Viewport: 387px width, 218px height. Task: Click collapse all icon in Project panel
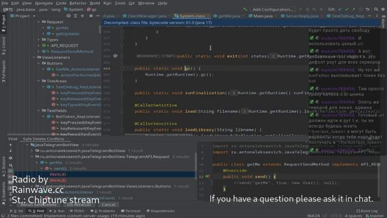[82, 16]
